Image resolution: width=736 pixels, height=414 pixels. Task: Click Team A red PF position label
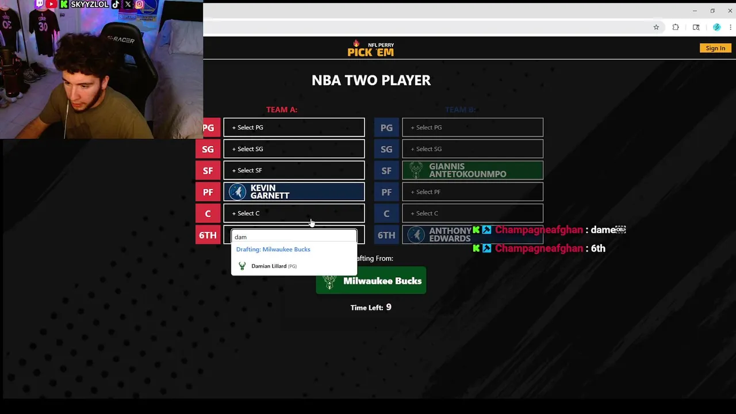coord(208,192)
